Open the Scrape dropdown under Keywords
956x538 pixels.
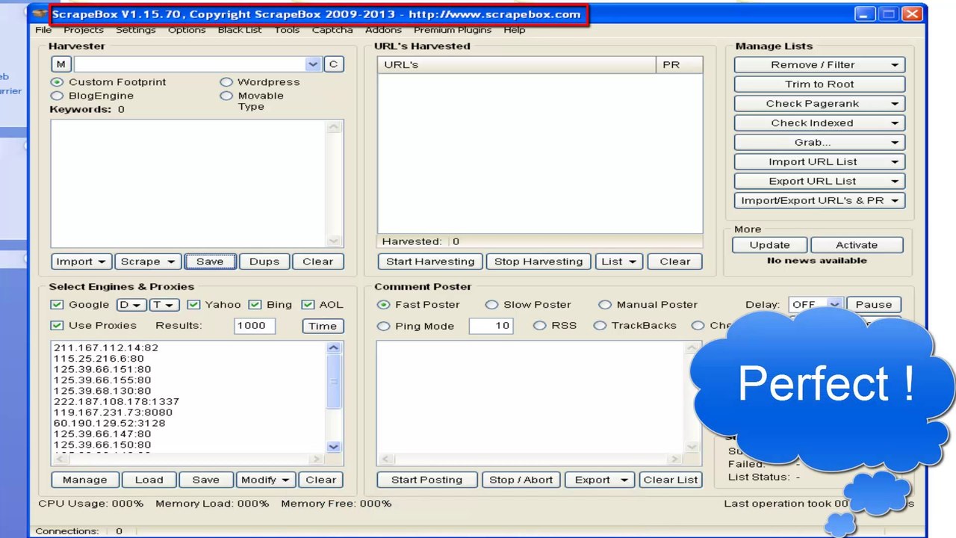pyautogui.click(x=148, y=262)
